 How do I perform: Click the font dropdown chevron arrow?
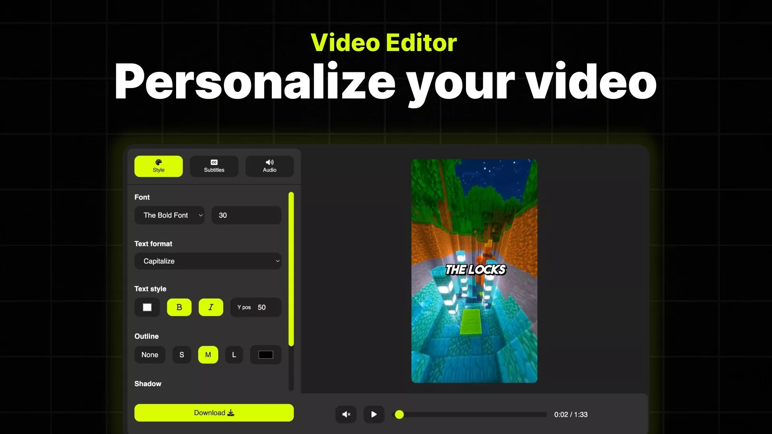pos(201,215)
